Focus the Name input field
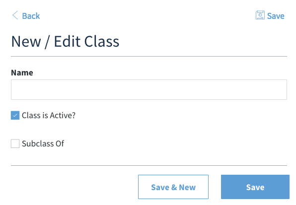The height and width of the screenshot is (205, 296). pyautogui.click(x=149, y=89)
